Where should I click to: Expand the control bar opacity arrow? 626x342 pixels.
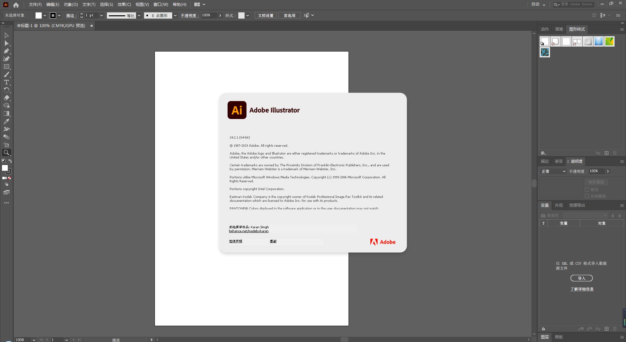[x=220, y=15]
